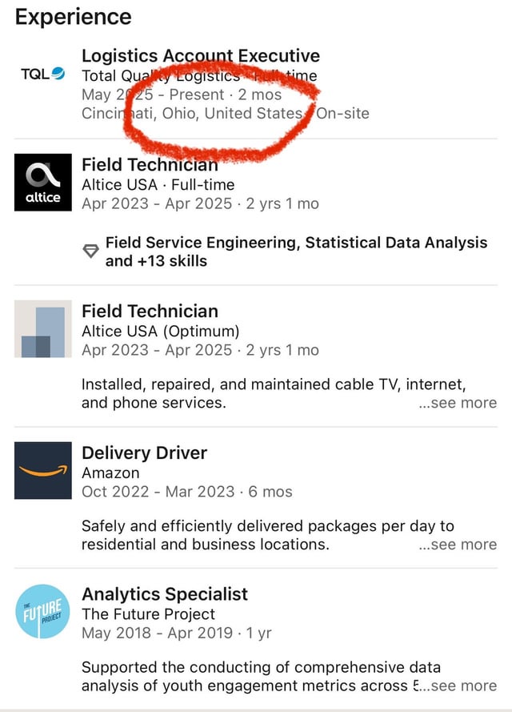Click the red circled location text
The image size is (512, 712).
tap(192, 114)
